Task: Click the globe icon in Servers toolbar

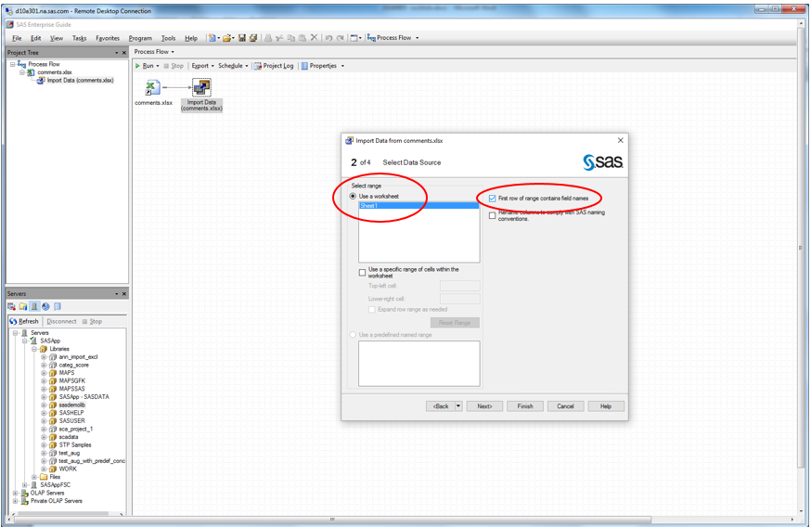Action: point(45,307)
